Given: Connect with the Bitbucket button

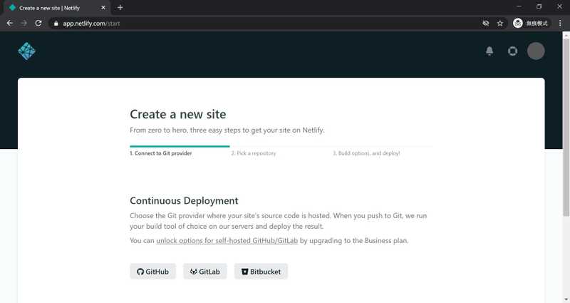Looking at the screenshot, I should (x=261, y=272).
